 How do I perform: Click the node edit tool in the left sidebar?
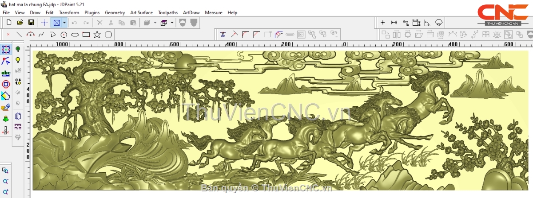(6, 61)
